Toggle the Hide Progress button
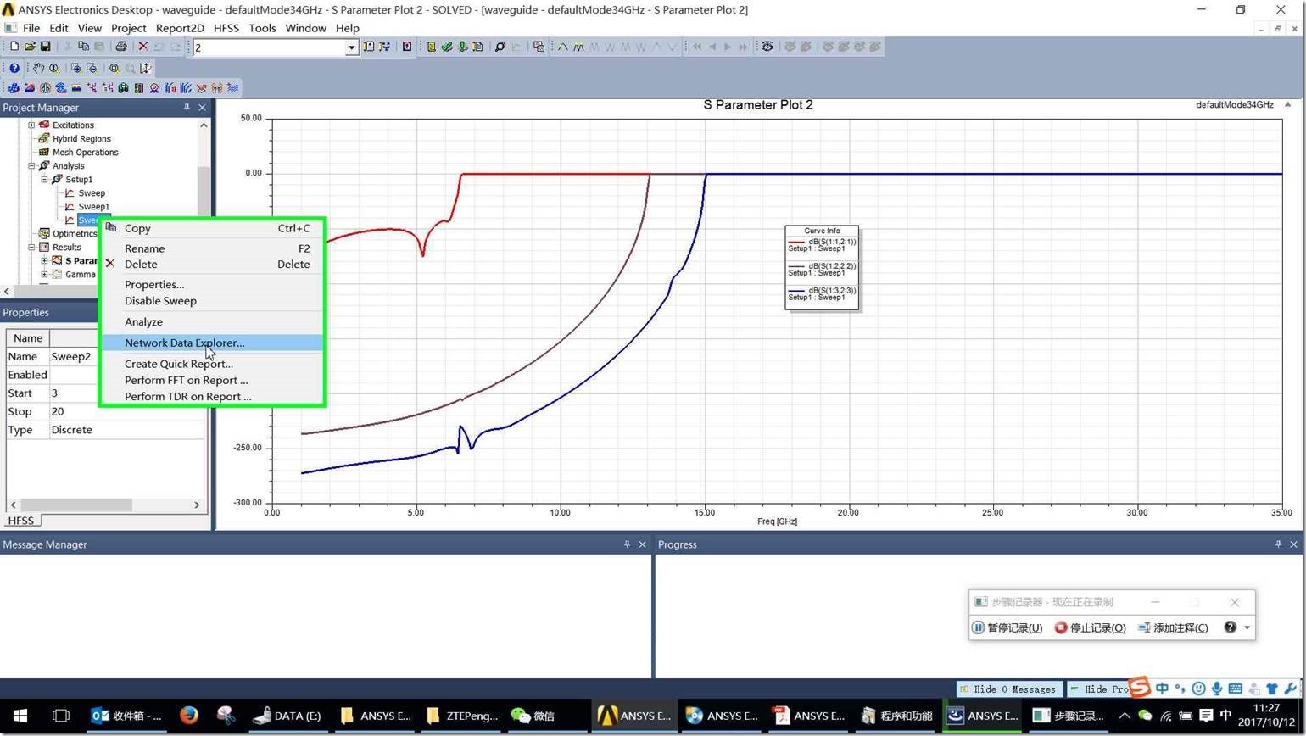The width and height of the screenshot is (1306, 736). 1099,689
